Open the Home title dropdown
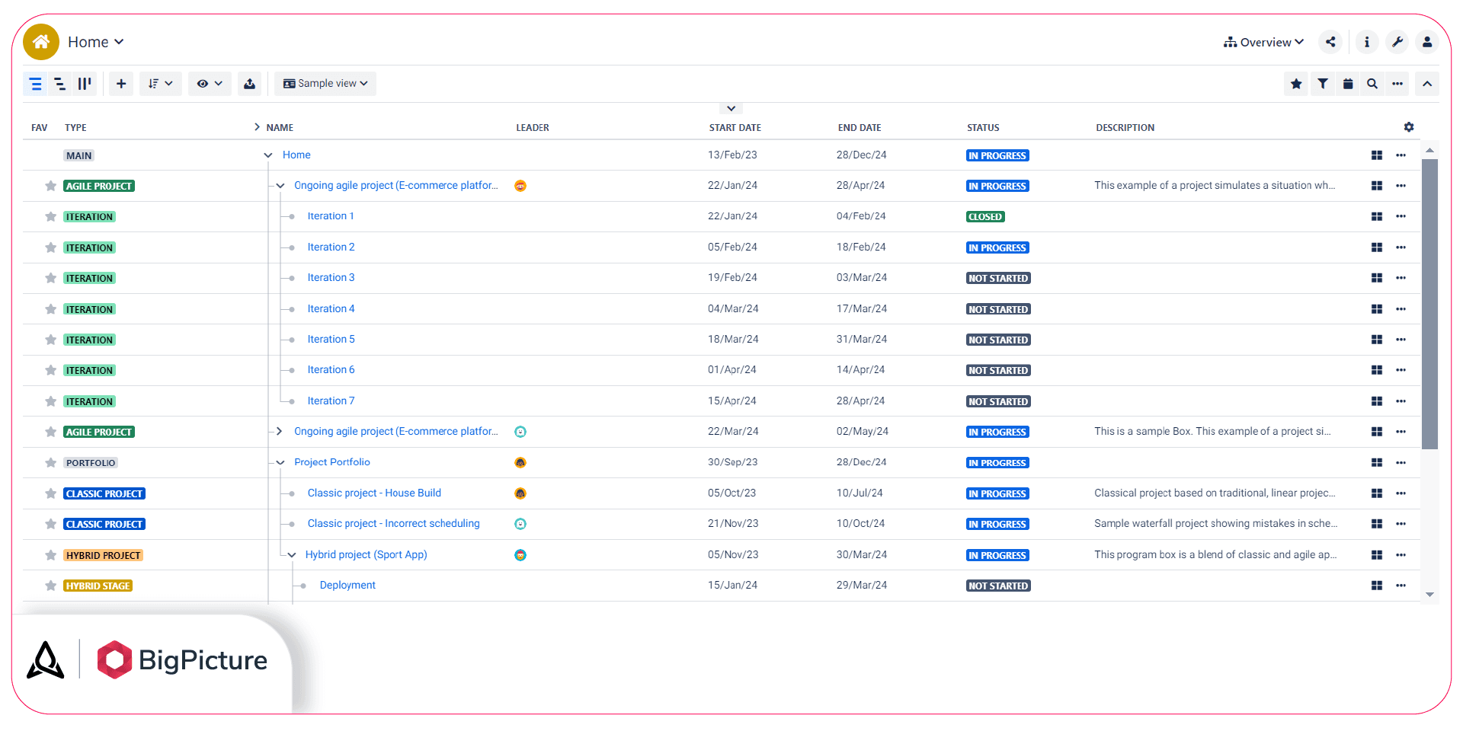 pyautogui.click(x=96, y=42)
